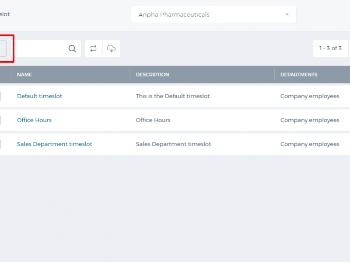Sort by the DEPARTMENTS column header
This screenshot has height=262, width=350.
tap(299, 75)
